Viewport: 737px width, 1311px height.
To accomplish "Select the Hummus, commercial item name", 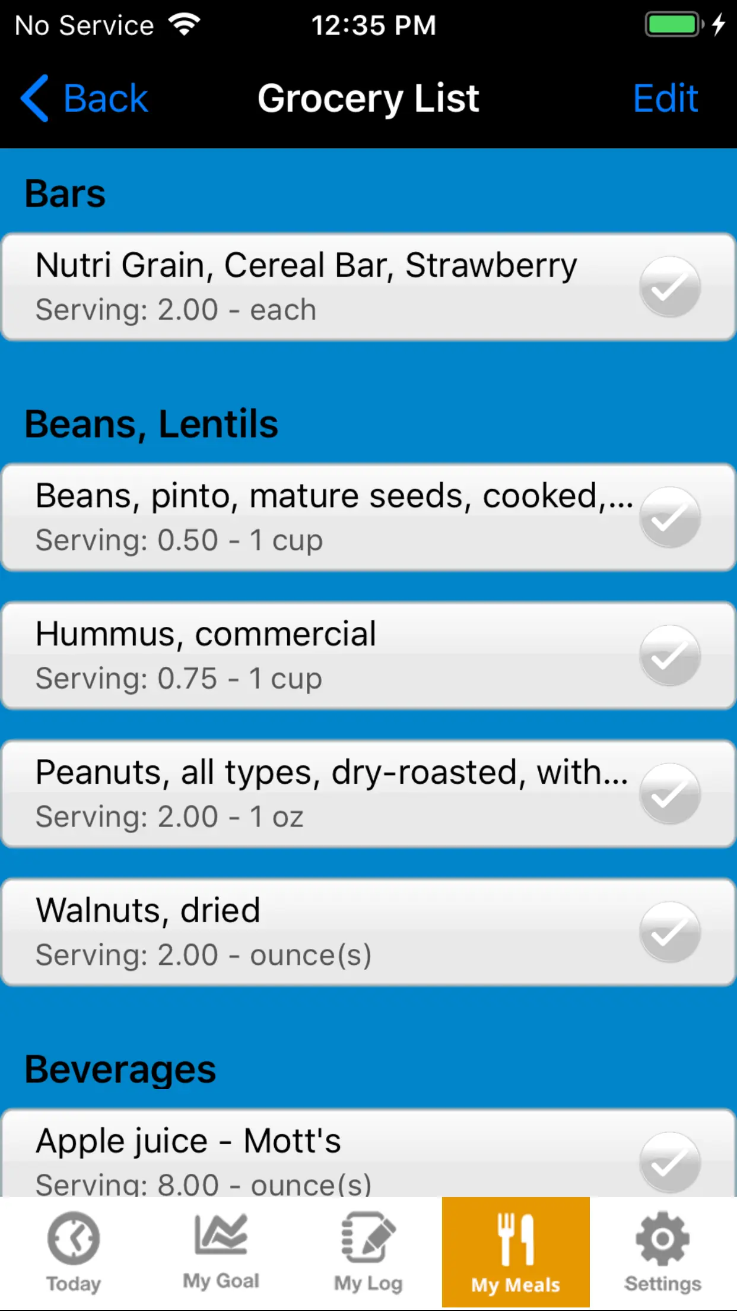I will pos(205,634).
